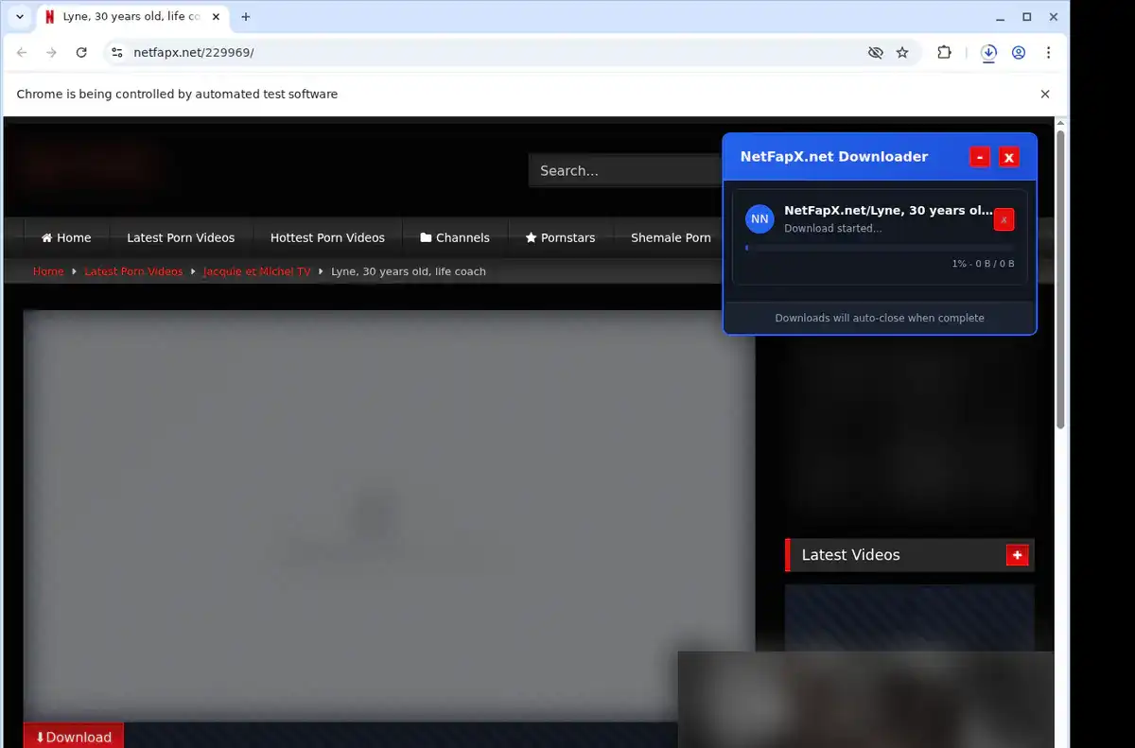Reload the current page
This screenshot has height=748, width=1135.
click(x=81, y=53)
